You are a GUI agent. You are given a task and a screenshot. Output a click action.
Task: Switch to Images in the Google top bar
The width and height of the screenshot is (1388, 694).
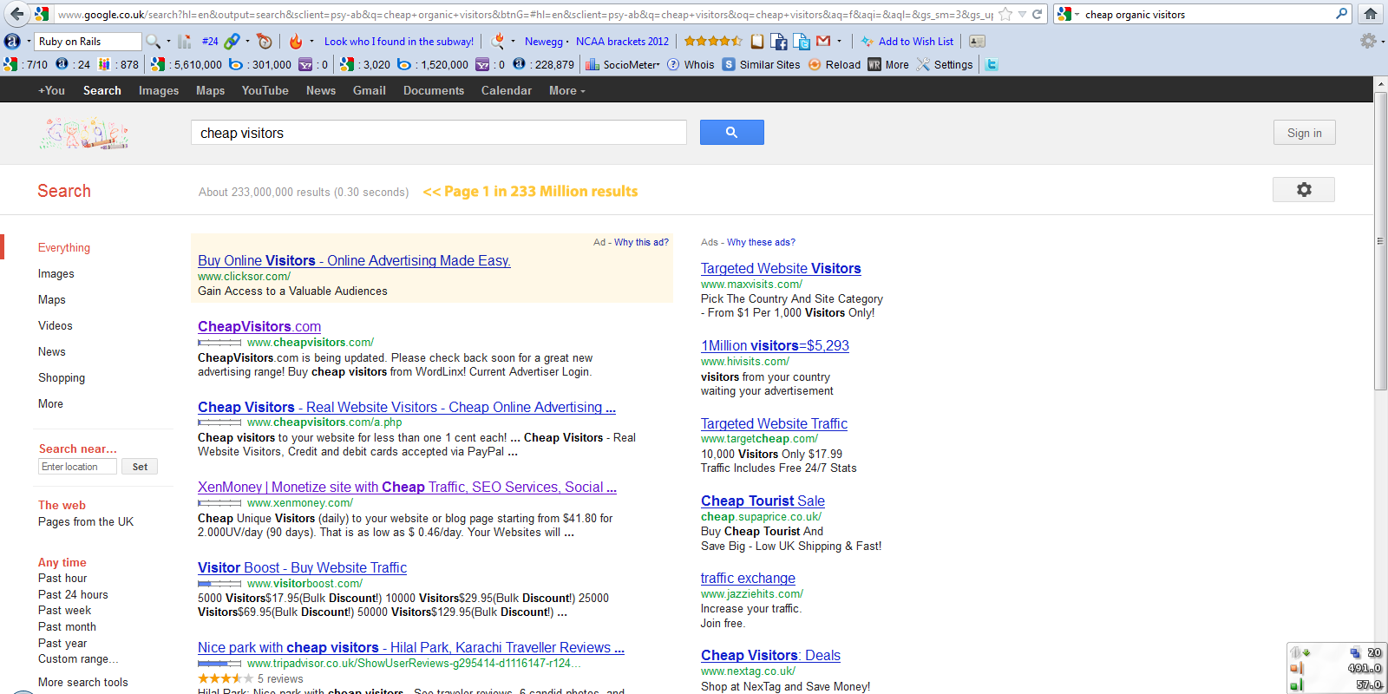click(158, 90)
